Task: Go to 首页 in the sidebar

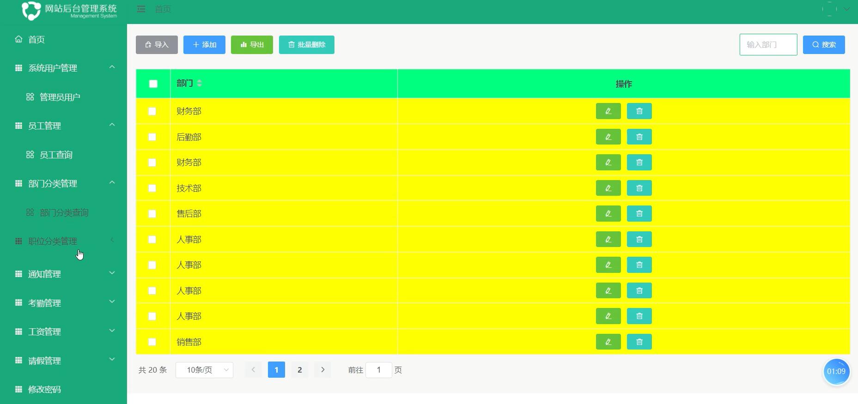Action: point(37,40)
